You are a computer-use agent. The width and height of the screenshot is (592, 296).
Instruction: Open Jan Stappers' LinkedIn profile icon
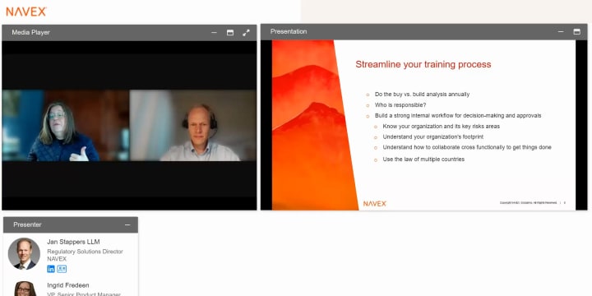51,269
